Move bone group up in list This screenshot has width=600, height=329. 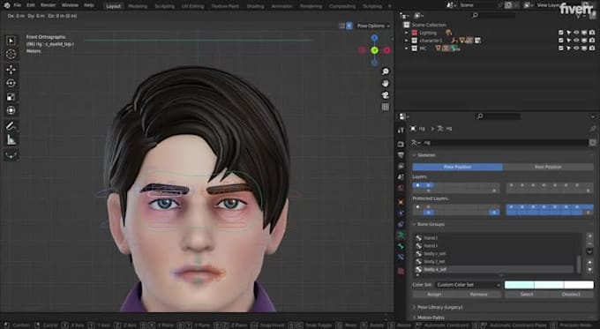click(589, 263)
